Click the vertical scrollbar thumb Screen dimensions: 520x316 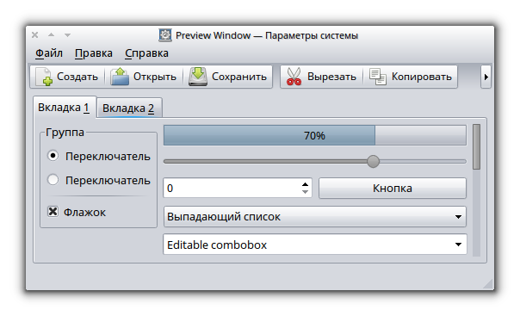tap(477, 147)
